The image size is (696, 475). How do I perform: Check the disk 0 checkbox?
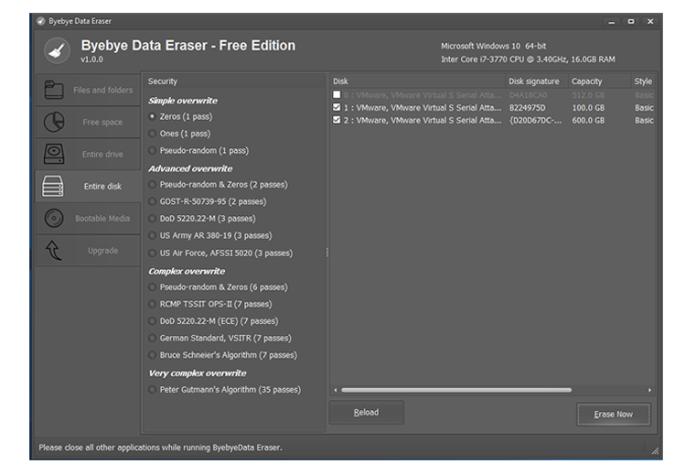click(337, 94)
